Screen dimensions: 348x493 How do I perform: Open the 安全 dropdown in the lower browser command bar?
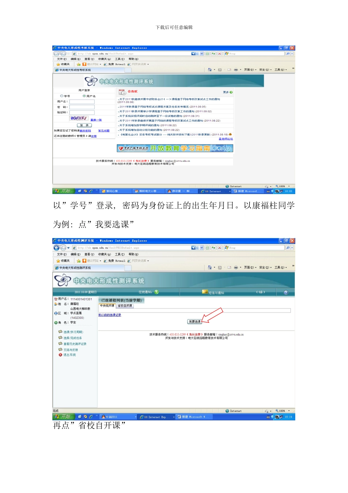(265, 267)
